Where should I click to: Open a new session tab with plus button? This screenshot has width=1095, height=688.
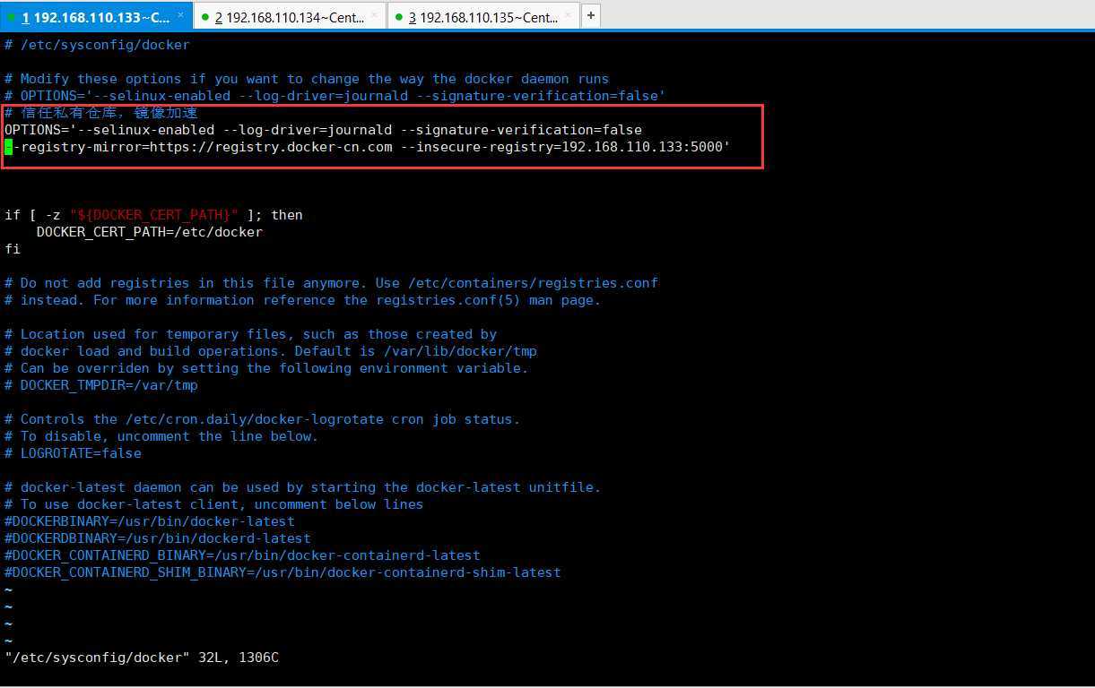click(x=591, y=15)
